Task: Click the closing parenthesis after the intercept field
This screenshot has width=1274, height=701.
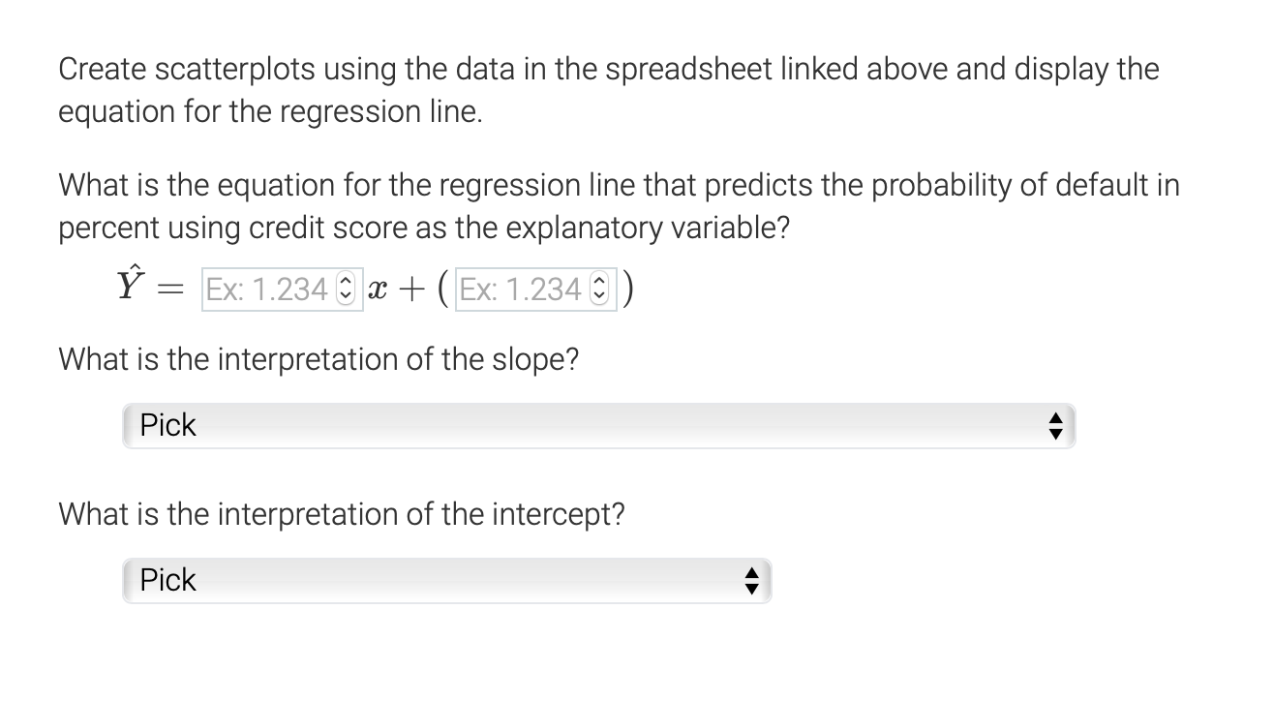Action: pyautogui.click(x=627, y=290)
